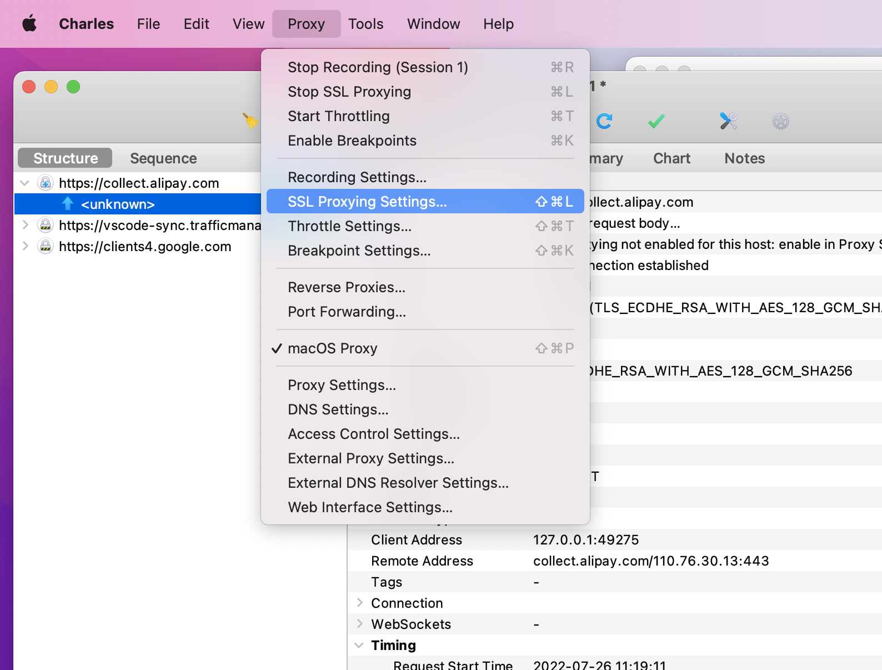Screen dimensions: 882x670
Task: Open Access Control Settings... item
Action: coord(425,434)
